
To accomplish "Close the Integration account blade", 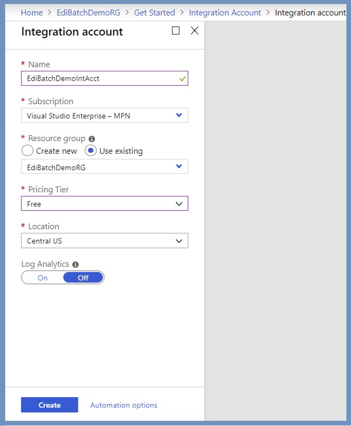I will tap(194, 31).
